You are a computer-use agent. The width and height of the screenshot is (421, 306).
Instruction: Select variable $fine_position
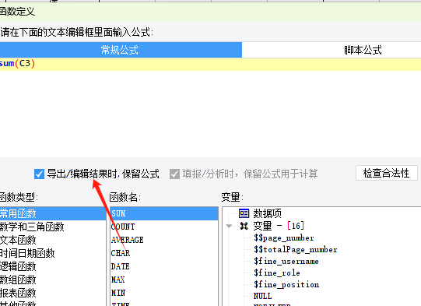click(286, 284)
